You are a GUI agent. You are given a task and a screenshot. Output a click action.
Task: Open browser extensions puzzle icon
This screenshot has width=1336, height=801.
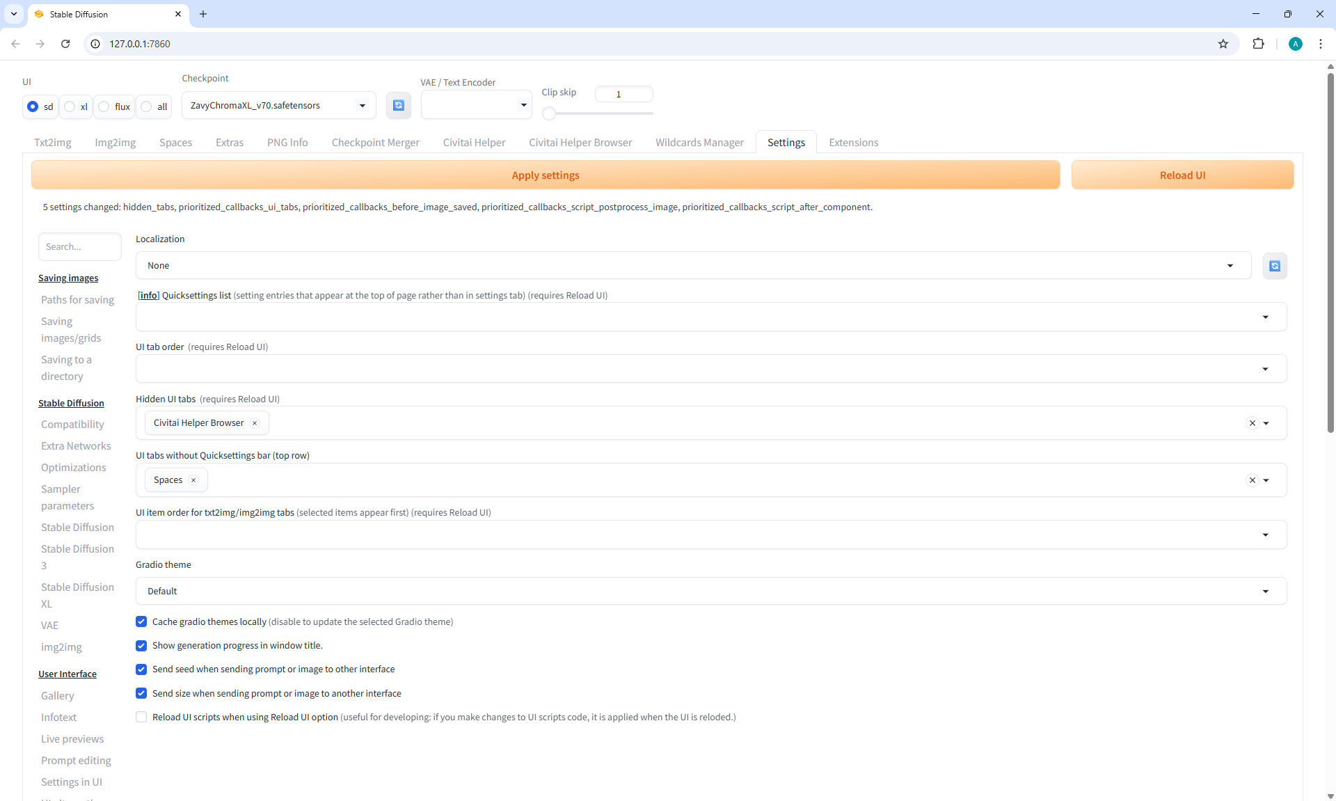(1258, 44)
